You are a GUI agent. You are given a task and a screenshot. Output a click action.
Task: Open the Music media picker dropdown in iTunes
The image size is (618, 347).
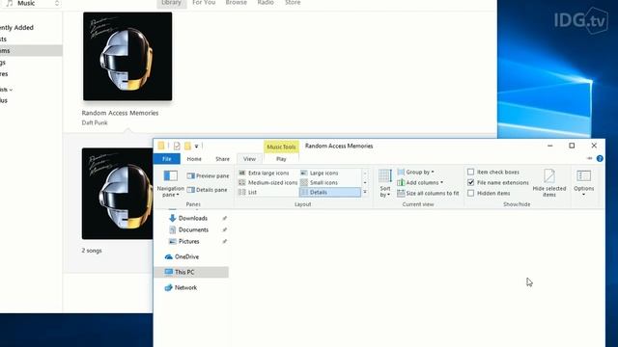[x=32, y=3]
